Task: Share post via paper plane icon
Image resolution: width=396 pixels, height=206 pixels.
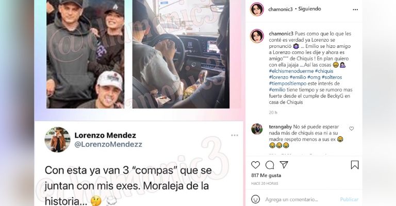Action: 284,165
